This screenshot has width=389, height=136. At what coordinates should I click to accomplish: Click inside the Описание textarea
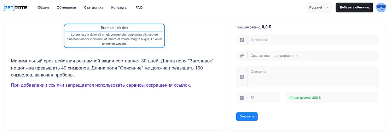tap(313, 77)
